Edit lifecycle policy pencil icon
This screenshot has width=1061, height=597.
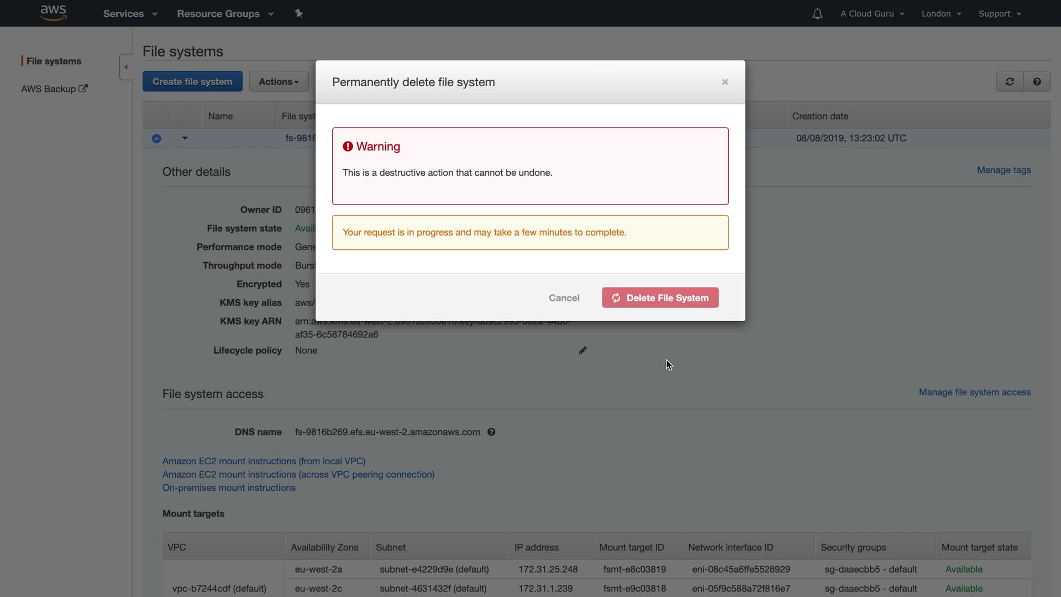(x=582, y=350)
